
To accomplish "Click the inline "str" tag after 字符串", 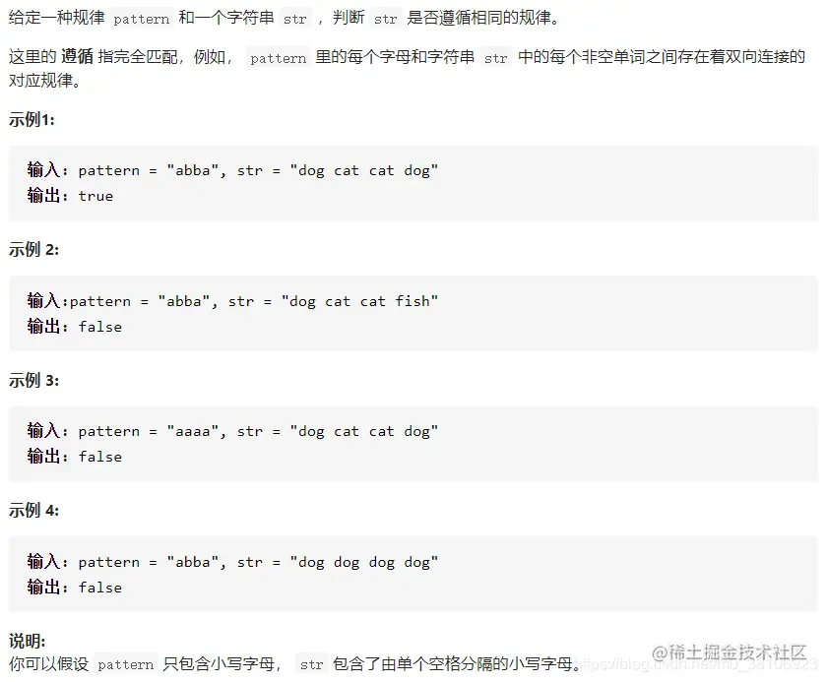I will pyautogui.click(x=294, y=19).
